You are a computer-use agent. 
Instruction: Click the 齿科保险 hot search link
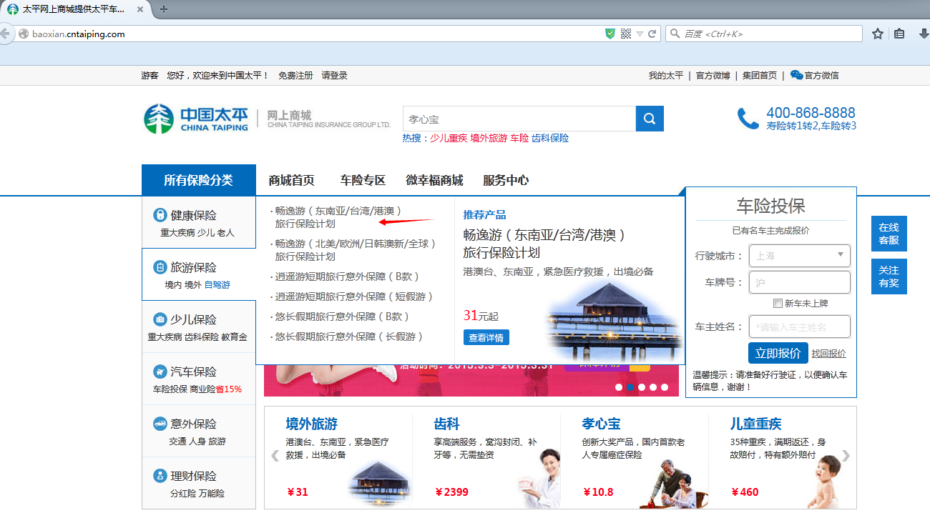(550, 139)
